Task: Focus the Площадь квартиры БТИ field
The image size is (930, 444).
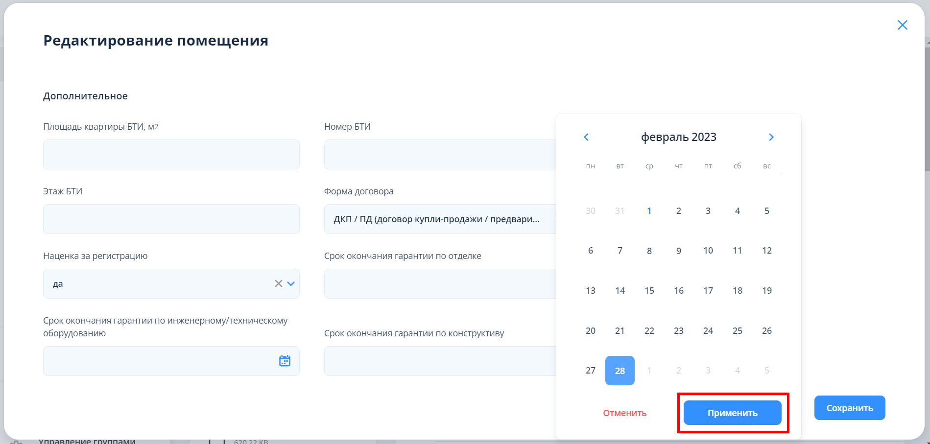Action: [x=171, y=155]
